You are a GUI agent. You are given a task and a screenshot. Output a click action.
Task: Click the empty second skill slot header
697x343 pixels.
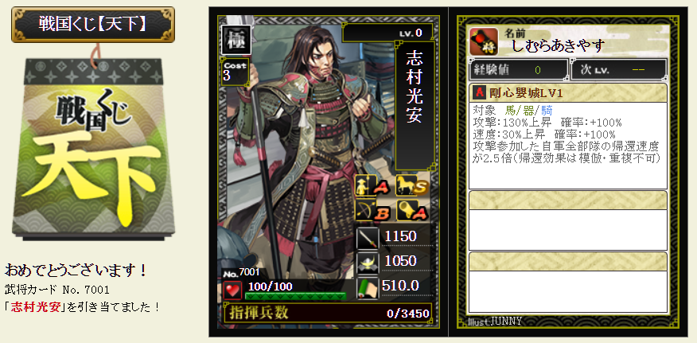point(568,201)
